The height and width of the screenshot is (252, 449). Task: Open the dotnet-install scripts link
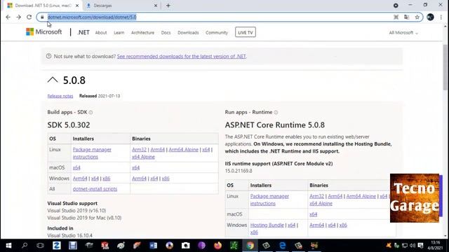95,189
